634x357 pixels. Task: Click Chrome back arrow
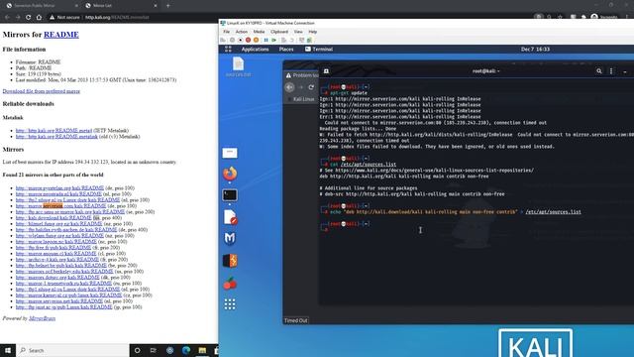tap(7, 18)
